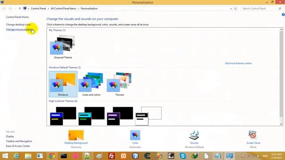Click the Desktop Background label link
Screen dimensions: 285x160
[x=76, y=143]
